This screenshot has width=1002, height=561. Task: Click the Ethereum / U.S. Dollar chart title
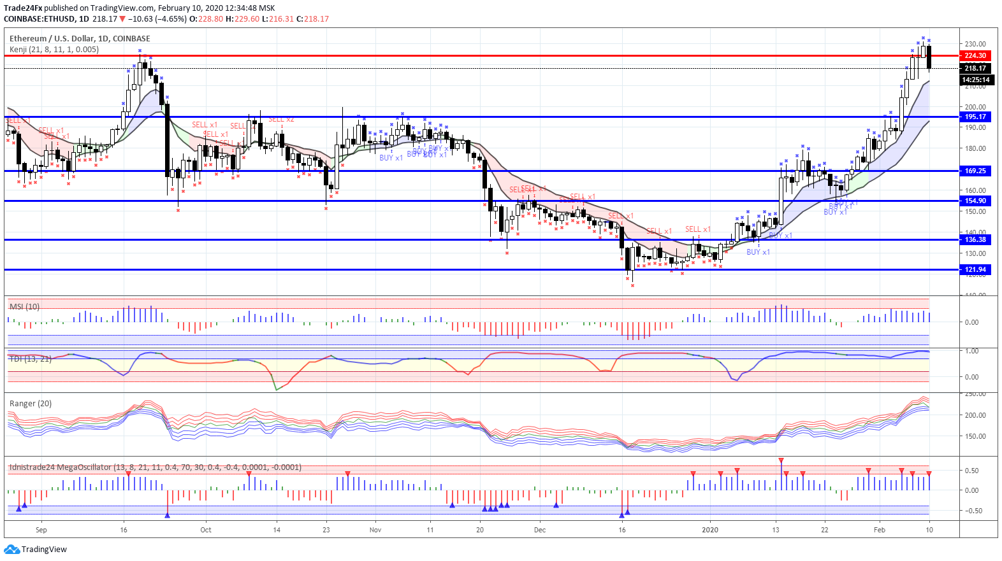tap(80, 38)
